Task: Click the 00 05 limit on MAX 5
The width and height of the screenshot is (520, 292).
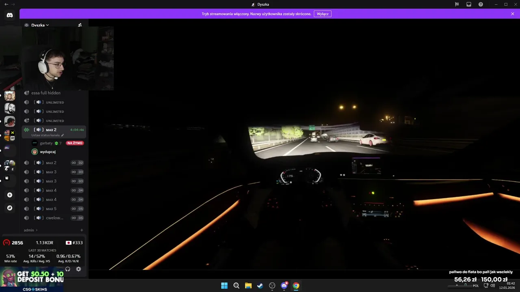Action: click(x=77, y=209)
